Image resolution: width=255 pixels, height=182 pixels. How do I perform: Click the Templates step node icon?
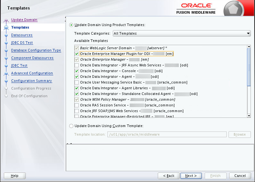pos(6,28)
